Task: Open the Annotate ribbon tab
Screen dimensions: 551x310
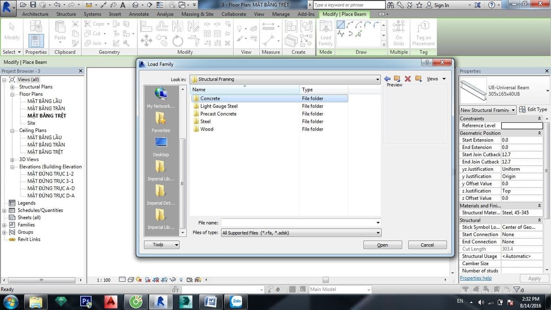Action: click(x=139, y=14)
